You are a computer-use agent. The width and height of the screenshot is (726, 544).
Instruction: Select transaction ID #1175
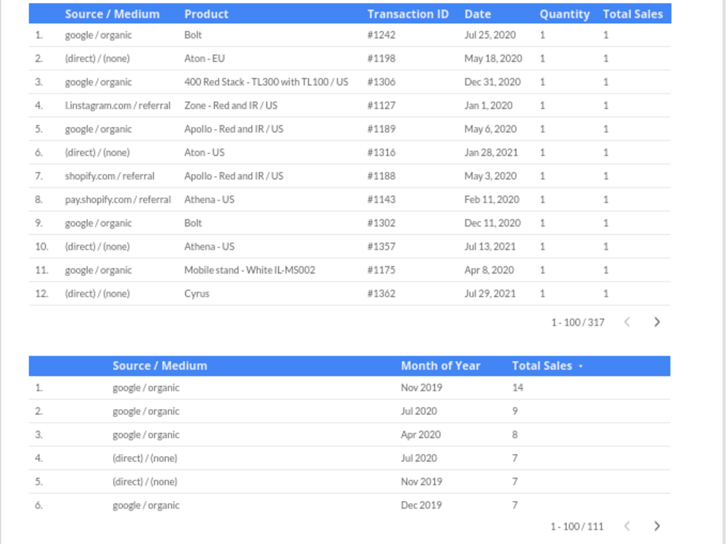[382, 270]
